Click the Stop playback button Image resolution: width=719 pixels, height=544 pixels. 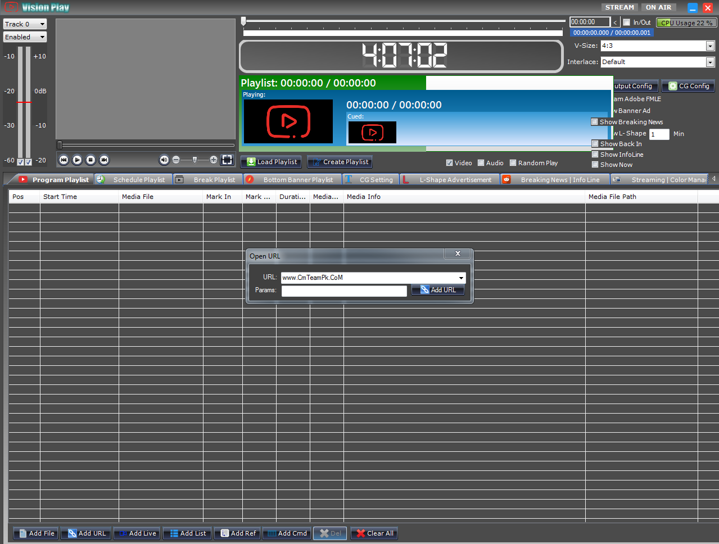pos(91,160)
